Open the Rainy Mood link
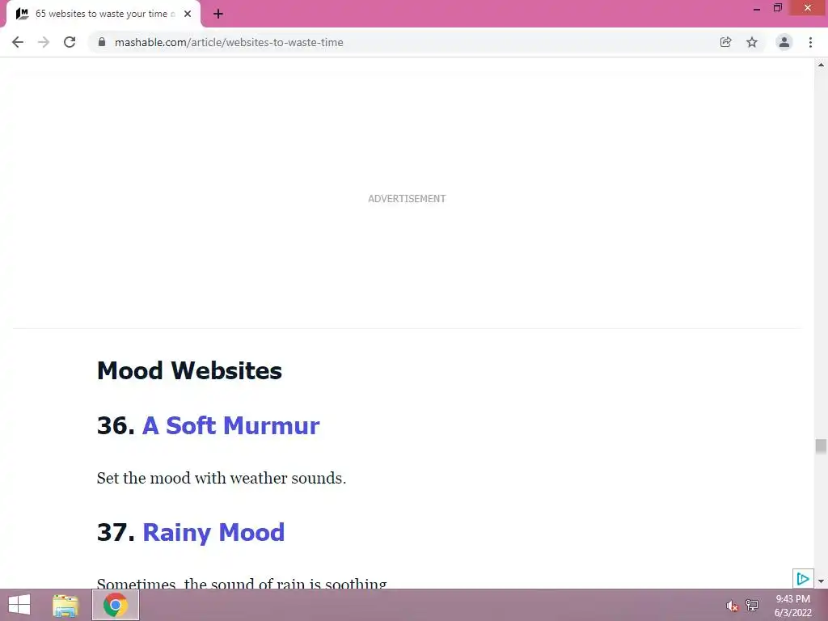 pyautogui.click(x=213, y=532)
